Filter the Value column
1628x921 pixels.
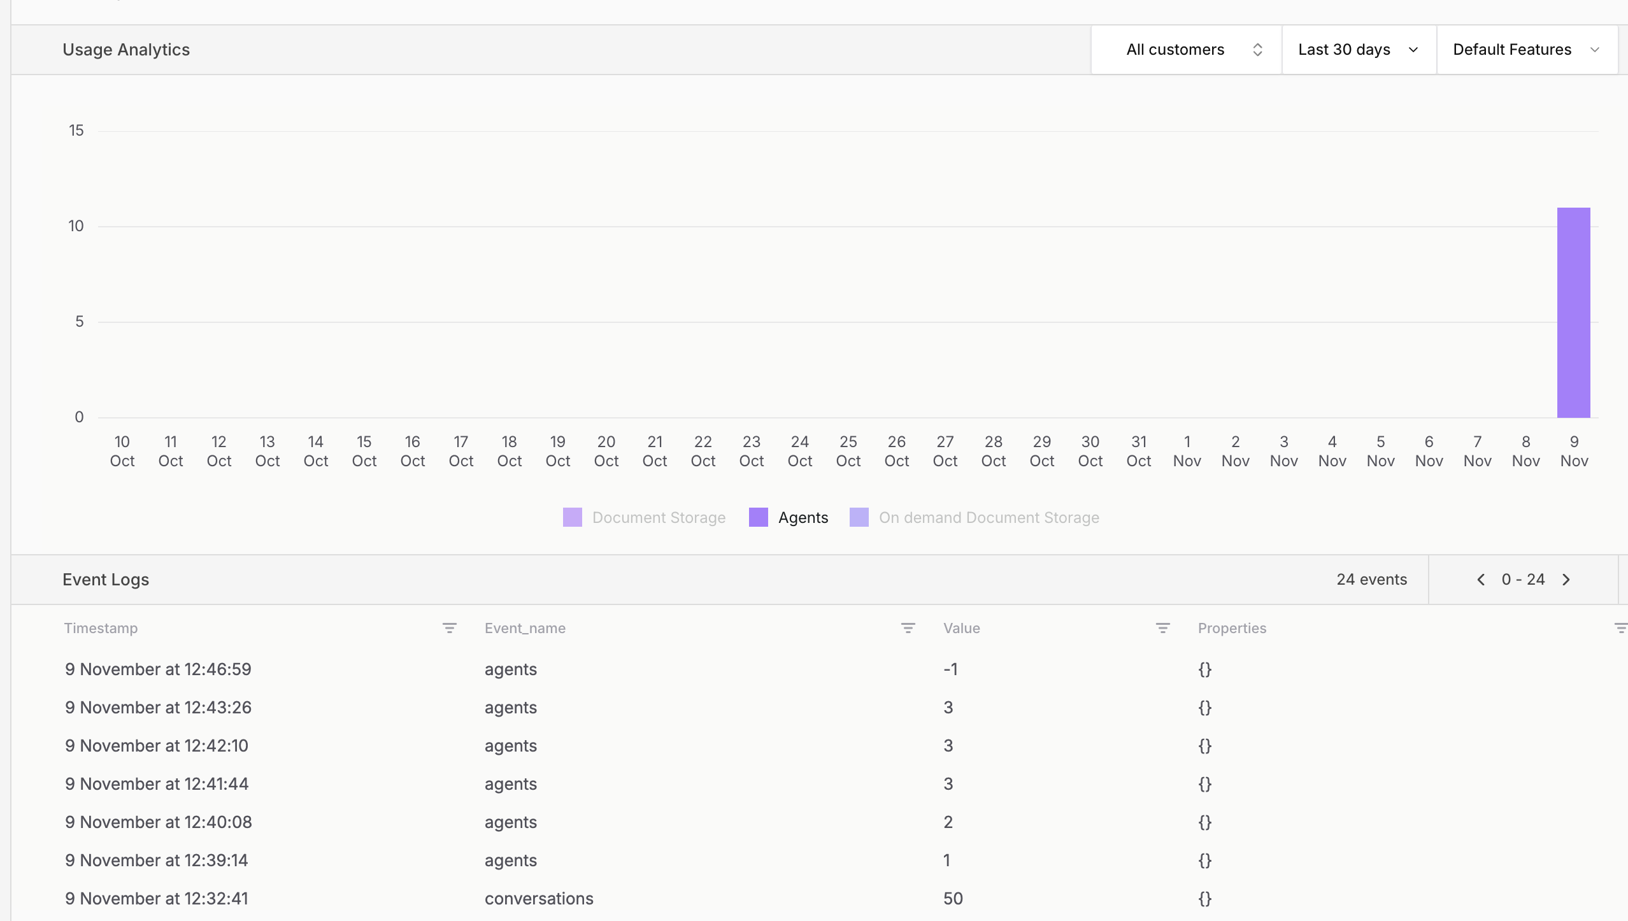(1162, 628)
